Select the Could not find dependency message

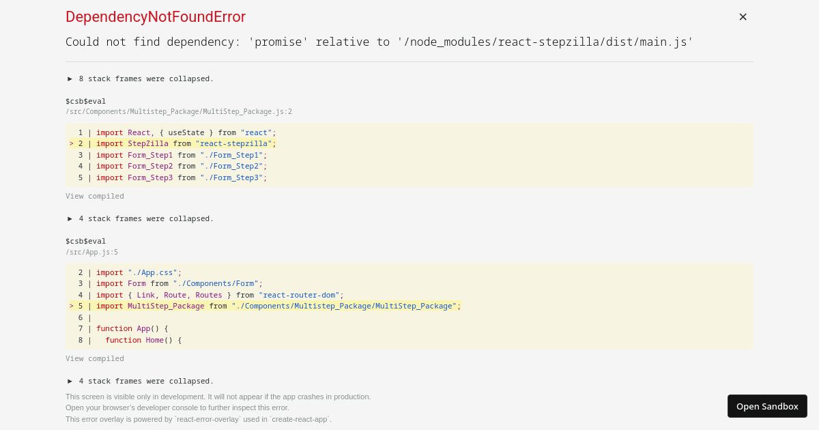click(378, 42)
